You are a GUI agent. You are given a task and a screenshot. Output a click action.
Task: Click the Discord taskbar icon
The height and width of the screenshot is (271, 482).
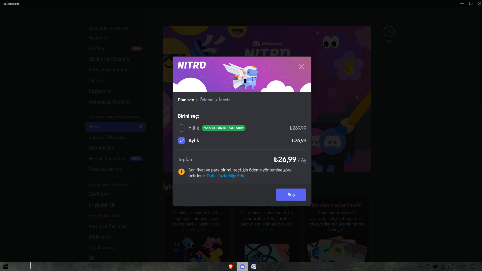point(242,266)
